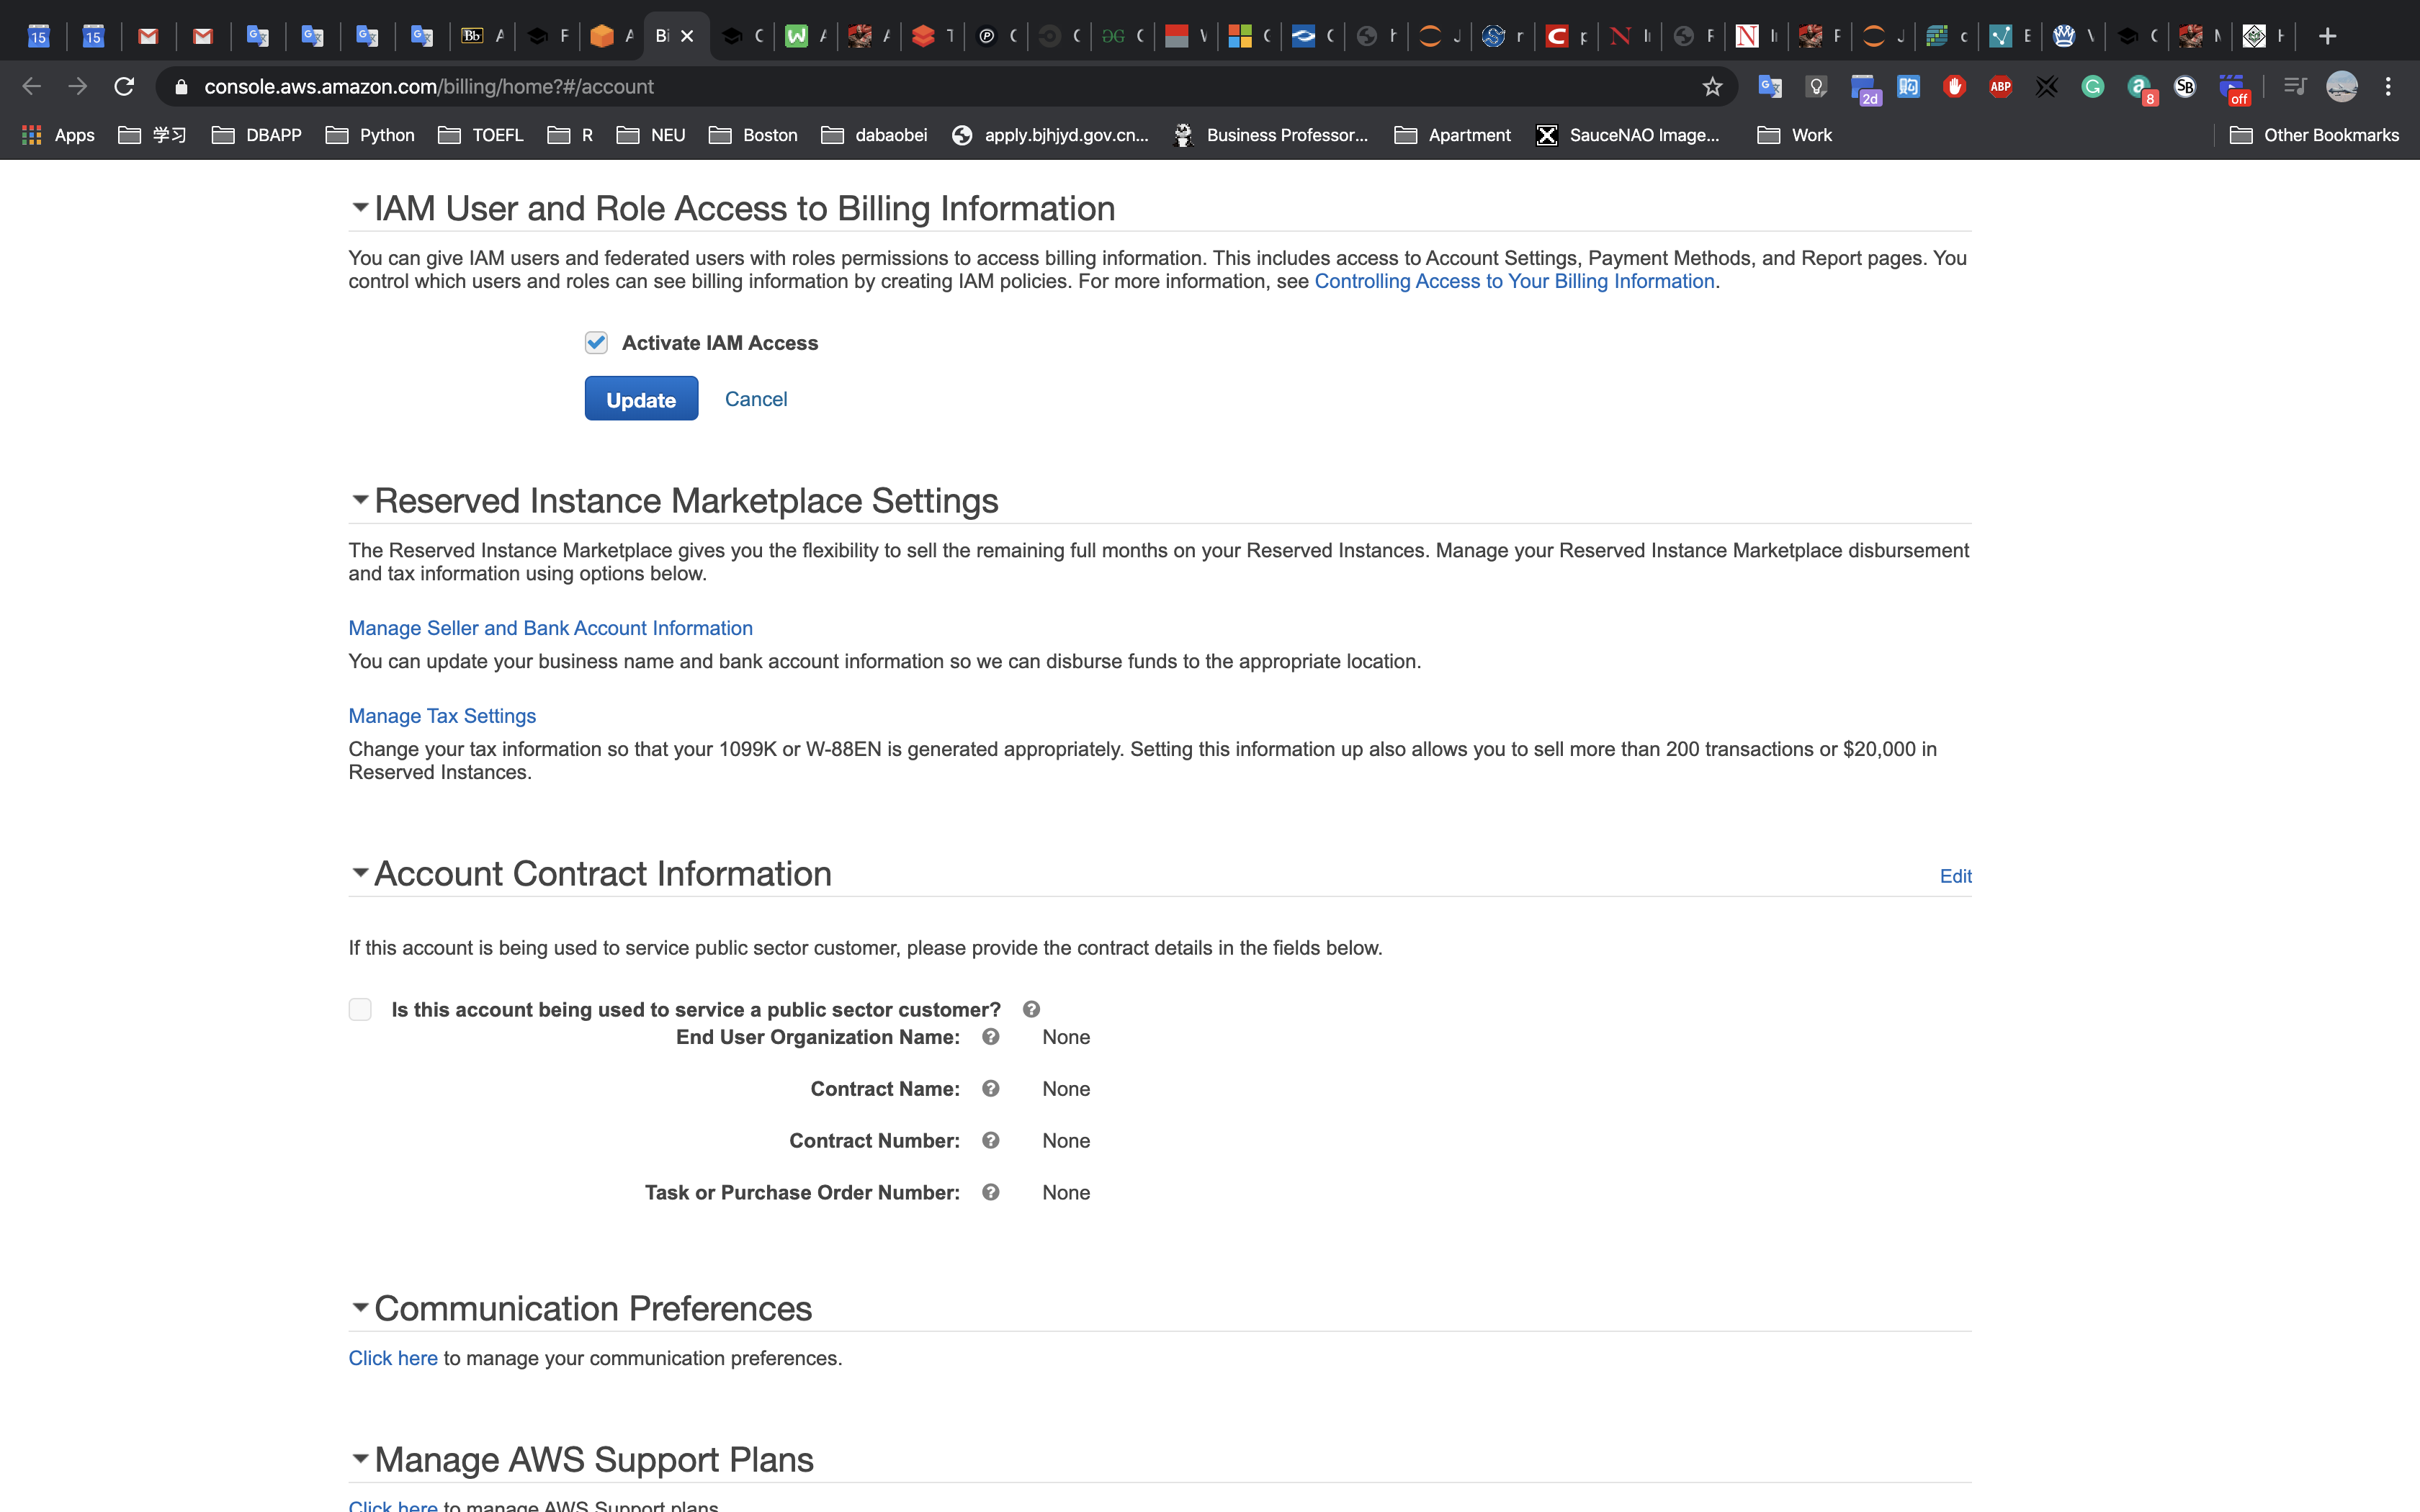
Task: Check the public sector customer checkbox
Action: [x=360, y=1009]
